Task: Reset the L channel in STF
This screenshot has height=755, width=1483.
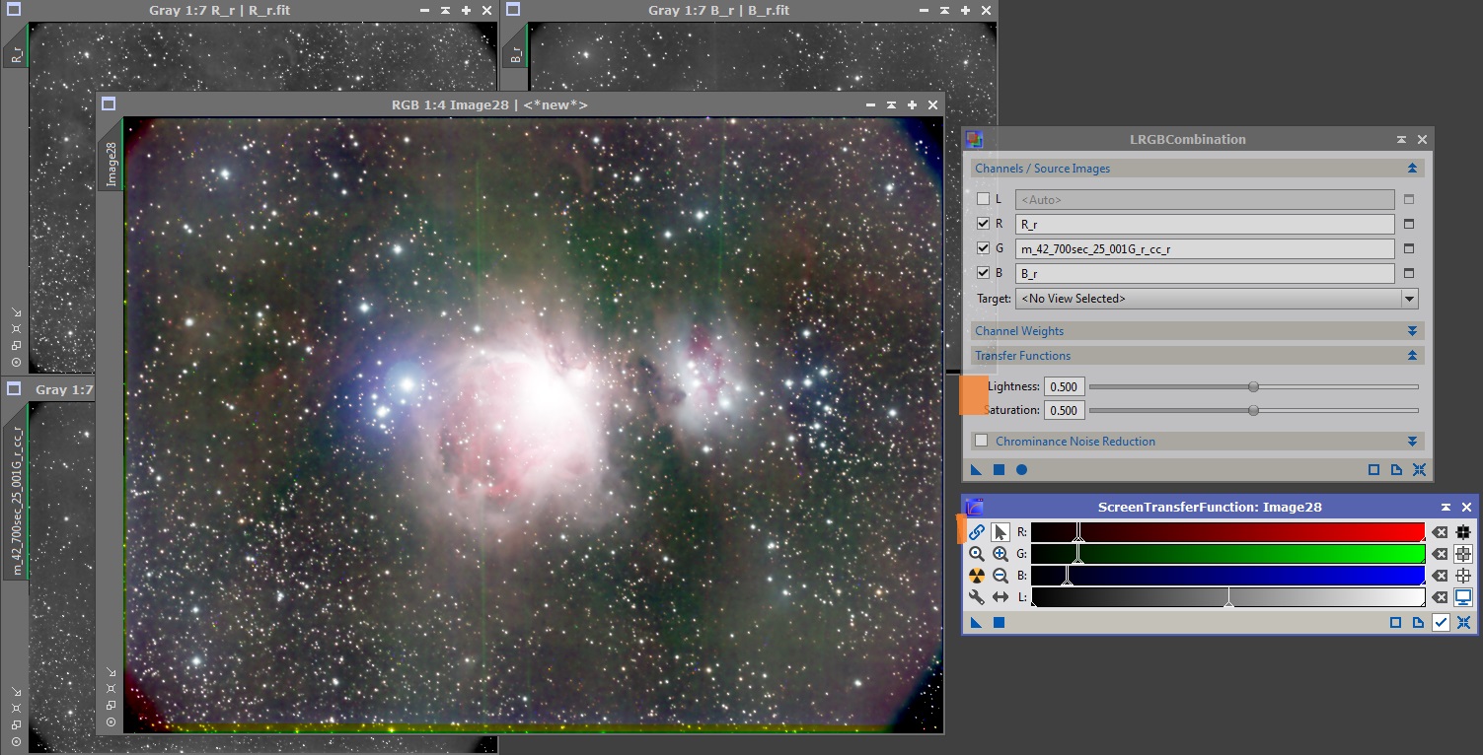Action: (x=1440, y=597)
